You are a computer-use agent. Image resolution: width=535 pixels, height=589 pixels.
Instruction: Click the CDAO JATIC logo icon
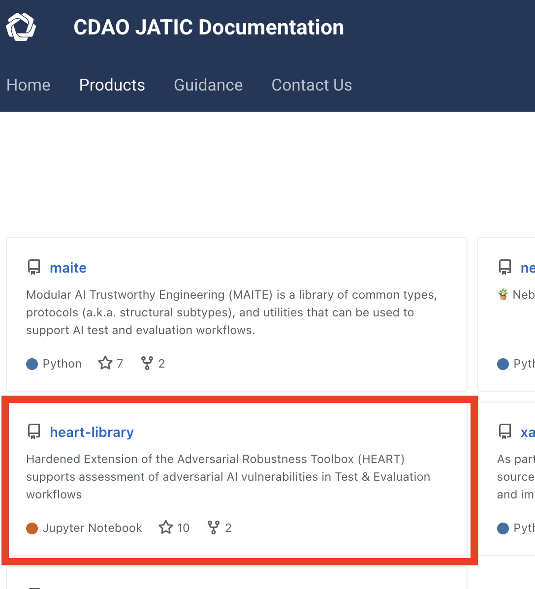point(21,27)
